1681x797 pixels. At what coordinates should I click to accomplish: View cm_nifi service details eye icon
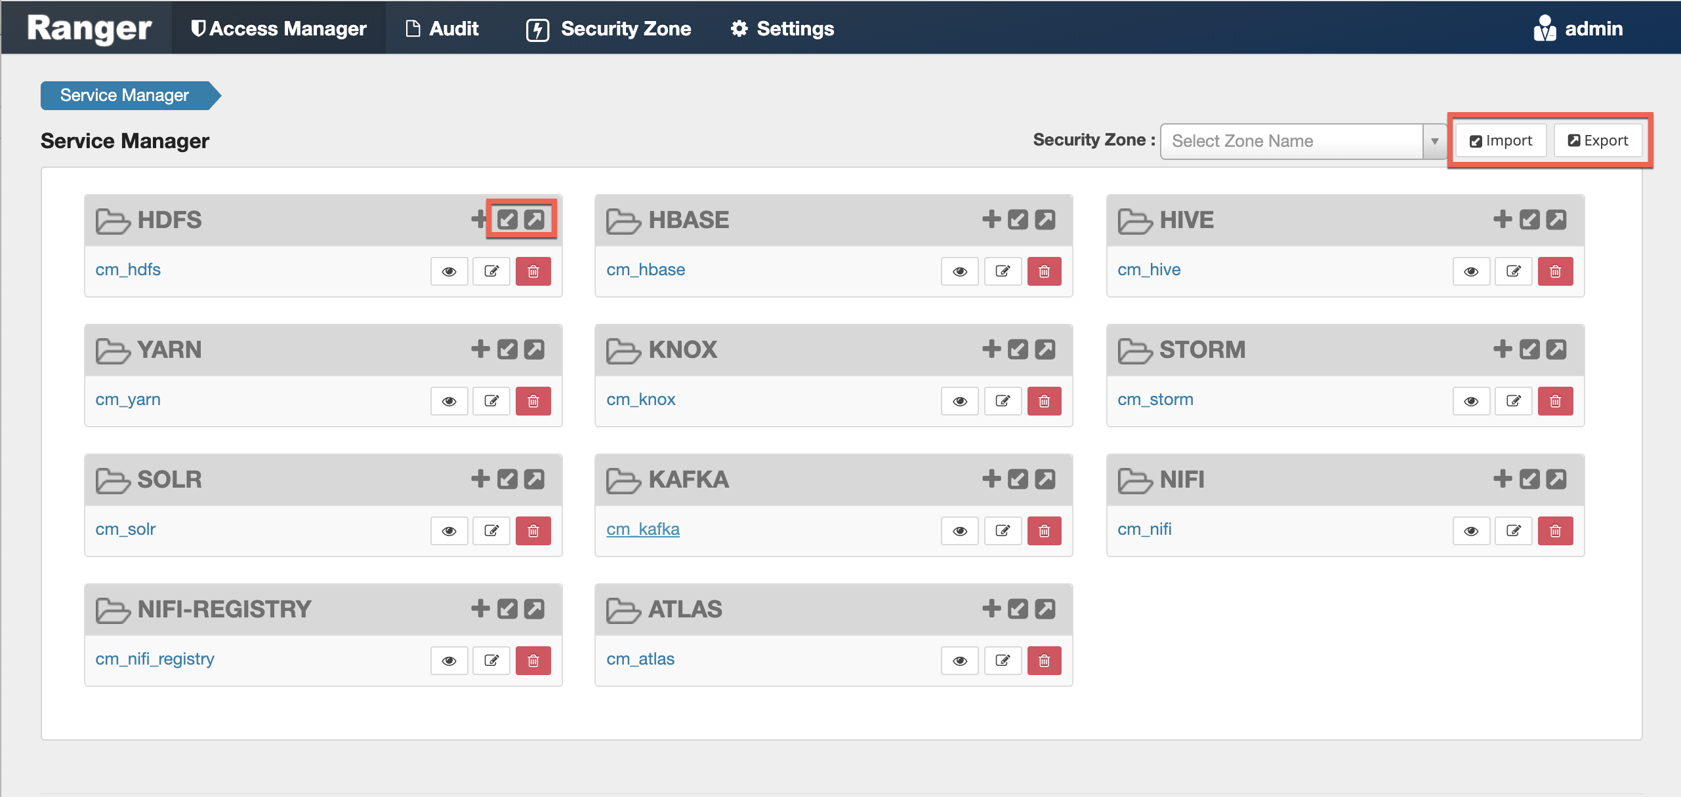[x=1472, y=531]
